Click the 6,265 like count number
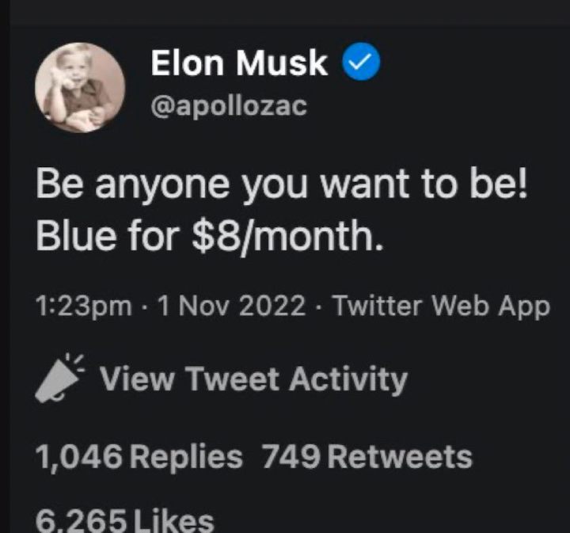This screenshot has height=533, width=570. click(x=81, y=520)
